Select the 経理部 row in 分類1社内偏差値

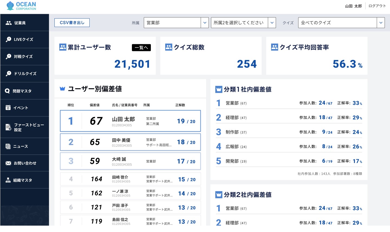tap(289, 118)
